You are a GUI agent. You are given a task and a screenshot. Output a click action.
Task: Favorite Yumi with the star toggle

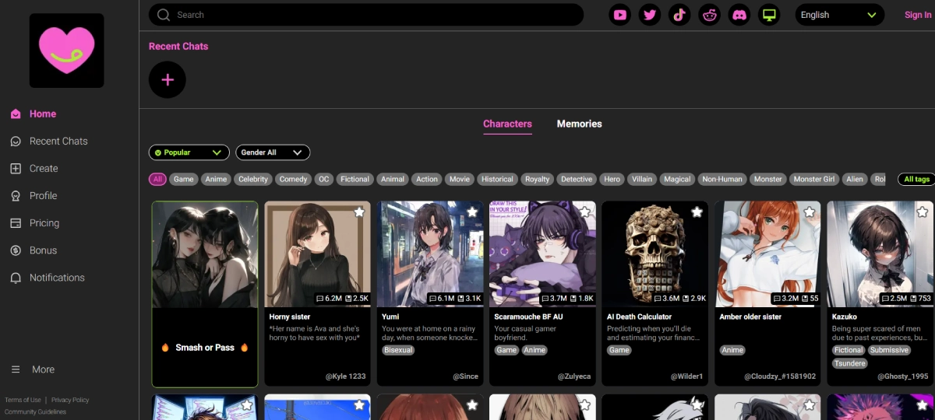click(x=471, y=212)
